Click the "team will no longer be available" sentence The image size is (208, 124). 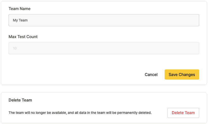(x=80, y=113)
